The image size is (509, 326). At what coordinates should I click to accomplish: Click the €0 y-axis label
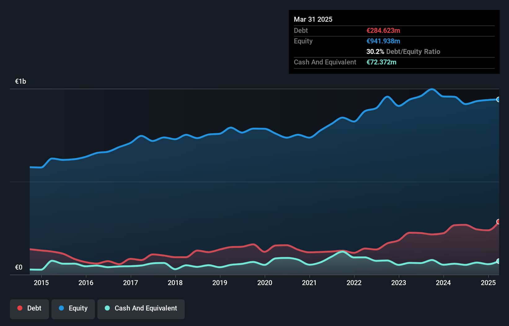pyautogui.click(x=19, y=267)
